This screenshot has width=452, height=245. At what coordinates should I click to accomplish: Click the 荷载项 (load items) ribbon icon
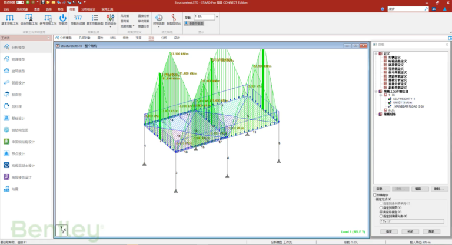tap(63, 19)
